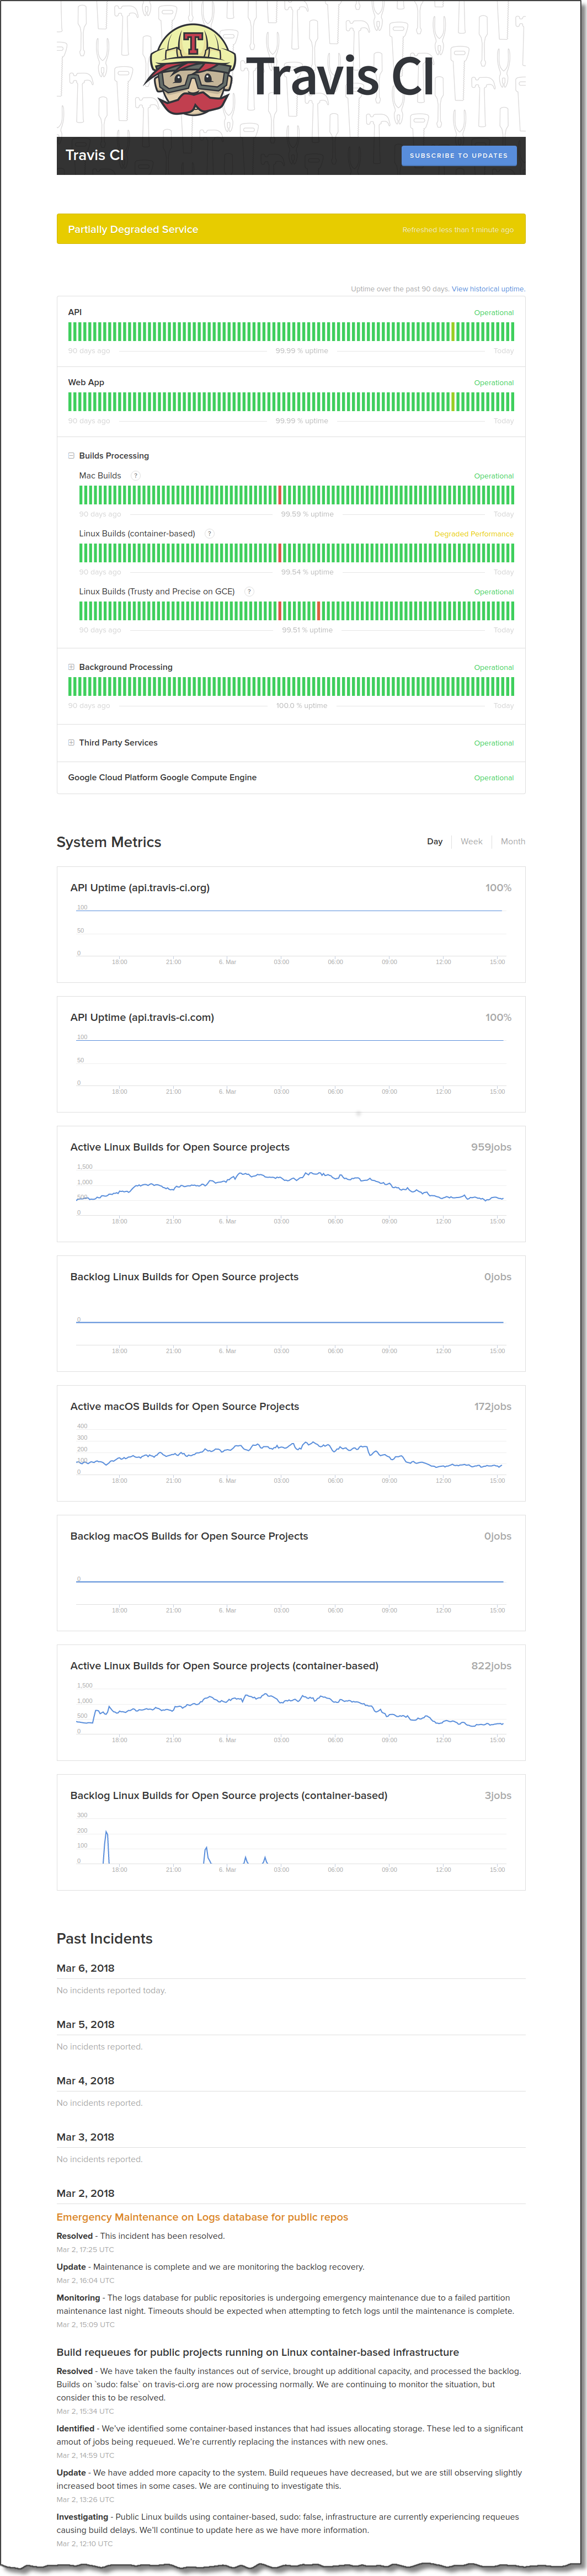Open the Build requeues for public projects incident

[257, 2353]
